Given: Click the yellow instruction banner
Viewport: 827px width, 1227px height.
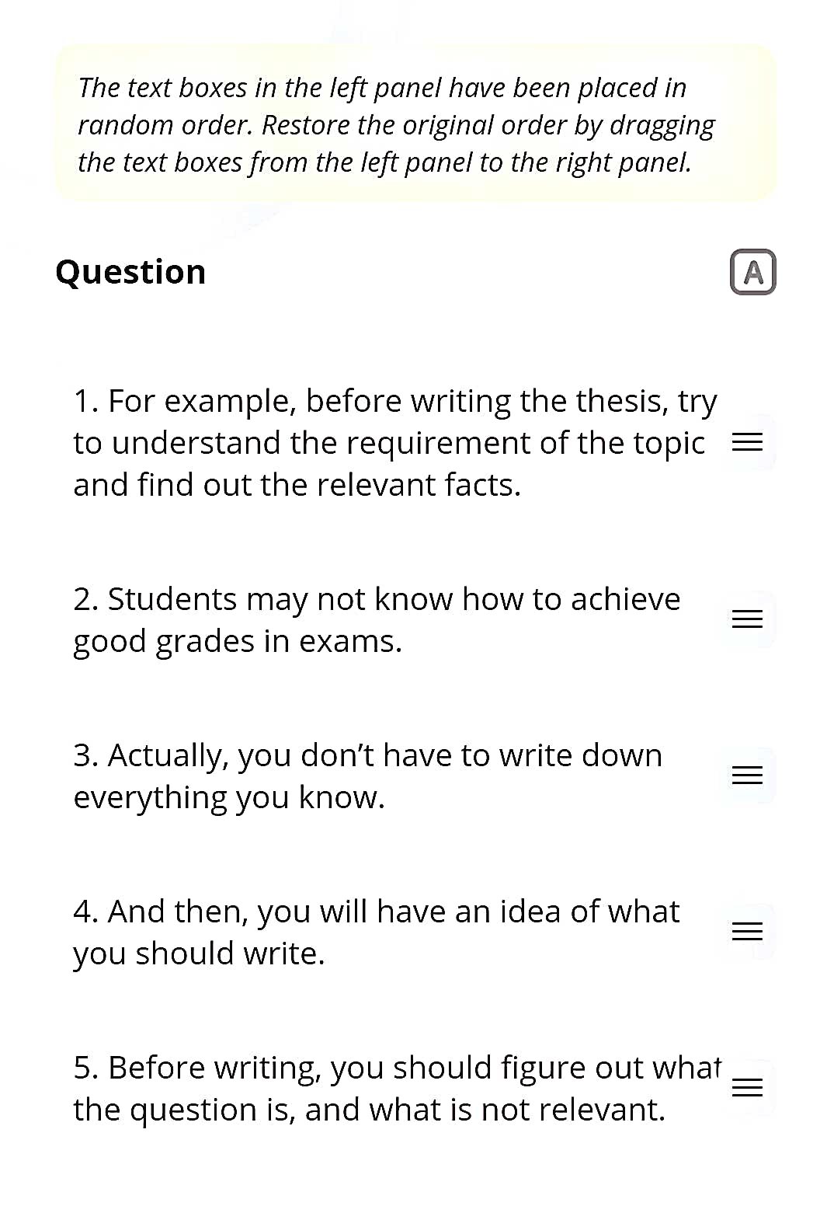Looking at the screenshot, I should [x=415, y=124].
